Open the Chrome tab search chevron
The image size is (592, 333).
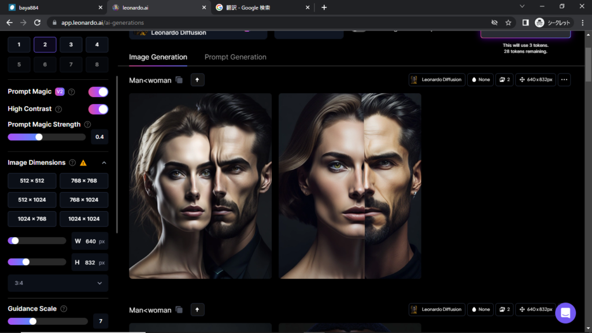(x=522, y=7)
